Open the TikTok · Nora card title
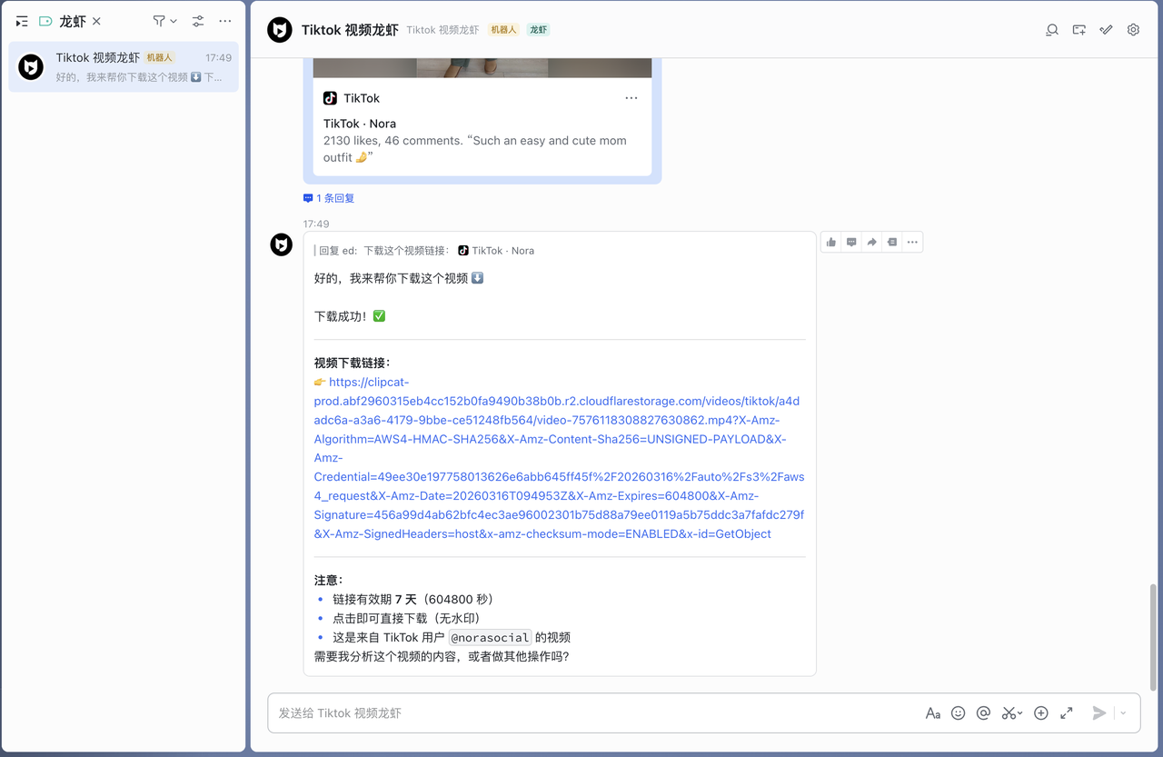This screenshot has width=1163, height=757. [x=360, y=124]
